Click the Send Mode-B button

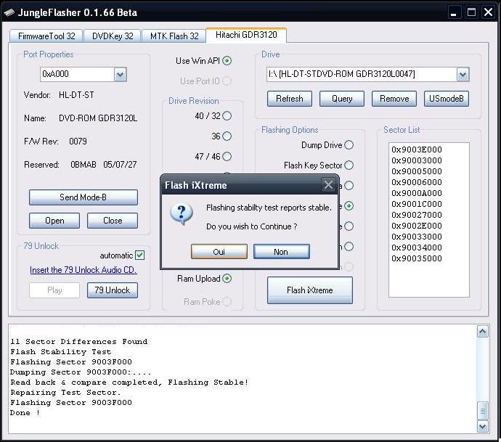[83, 197]
